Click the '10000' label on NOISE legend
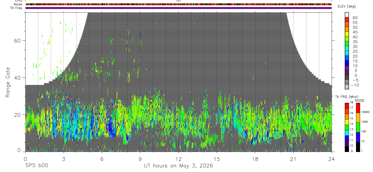 (x=366, y=112)
